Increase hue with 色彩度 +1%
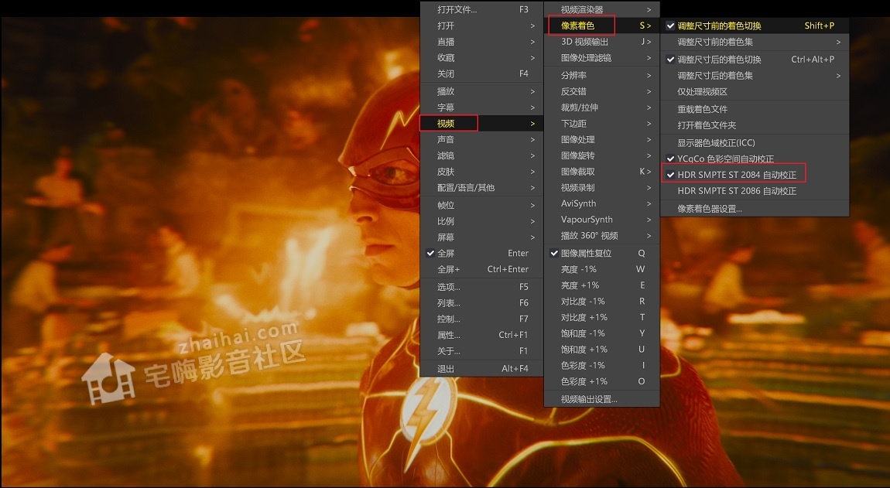Screen dimensions: 890x488 601,381
